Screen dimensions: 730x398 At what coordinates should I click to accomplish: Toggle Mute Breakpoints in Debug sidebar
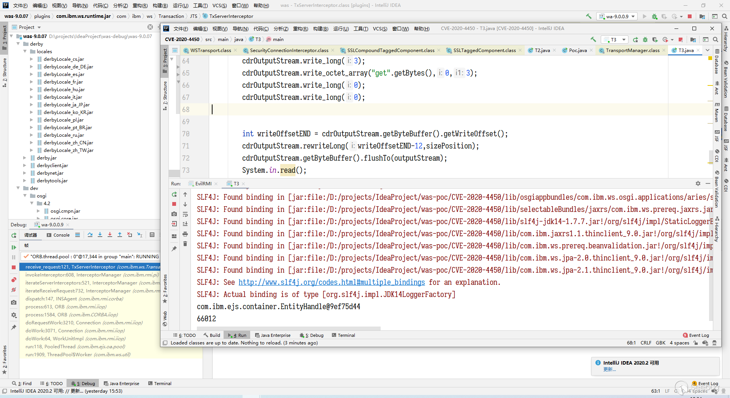[14, 290]
